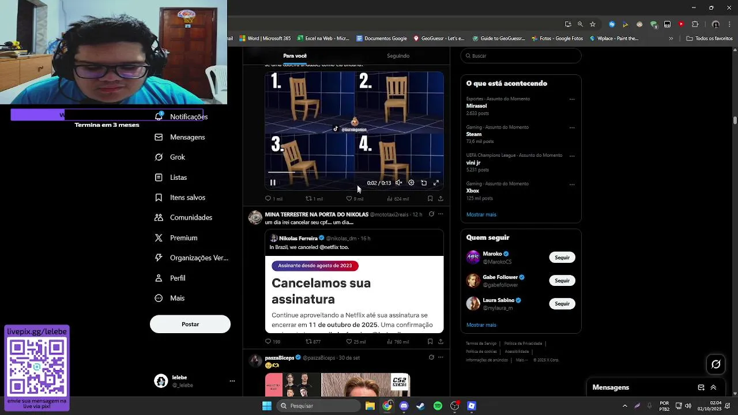Viewport: 738px width, 415px height.
Task: Follow Gabe Follower
Action: tap(562, 281)
